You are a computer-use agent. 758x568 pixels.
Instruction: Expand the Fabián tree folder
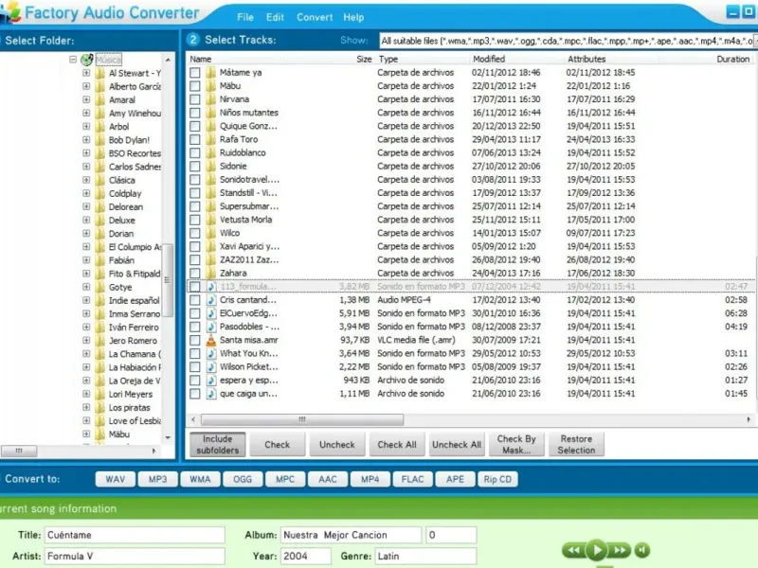[86, 259]
